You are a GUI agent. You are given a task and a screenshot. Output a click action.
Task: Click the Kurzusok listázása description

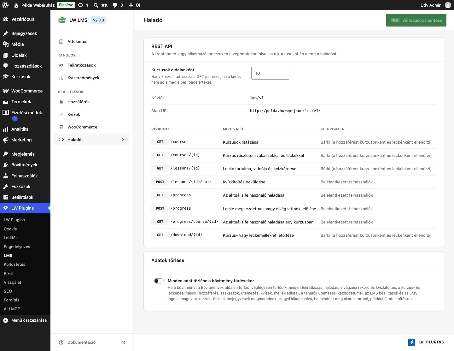click(x=241, y=142)
